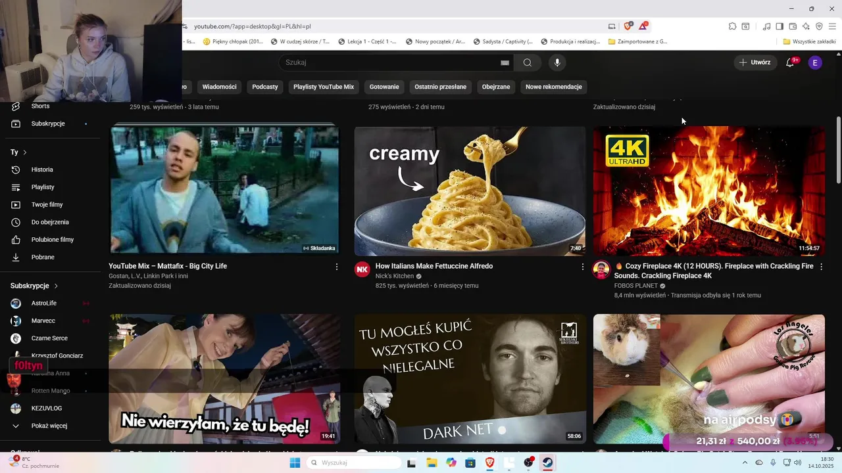Open options menu for Fettuccine Alfredo video
The width and height of the screenshot is (842, 473).
pyautogui.click(x=582, y=267)
